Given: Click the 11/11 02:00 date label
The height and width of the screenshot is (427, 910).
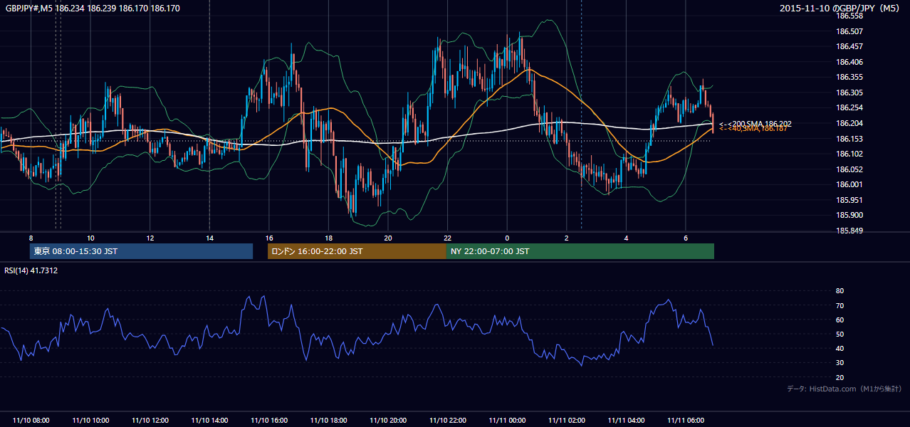Looking at the screenshot, I should point(567,421).
